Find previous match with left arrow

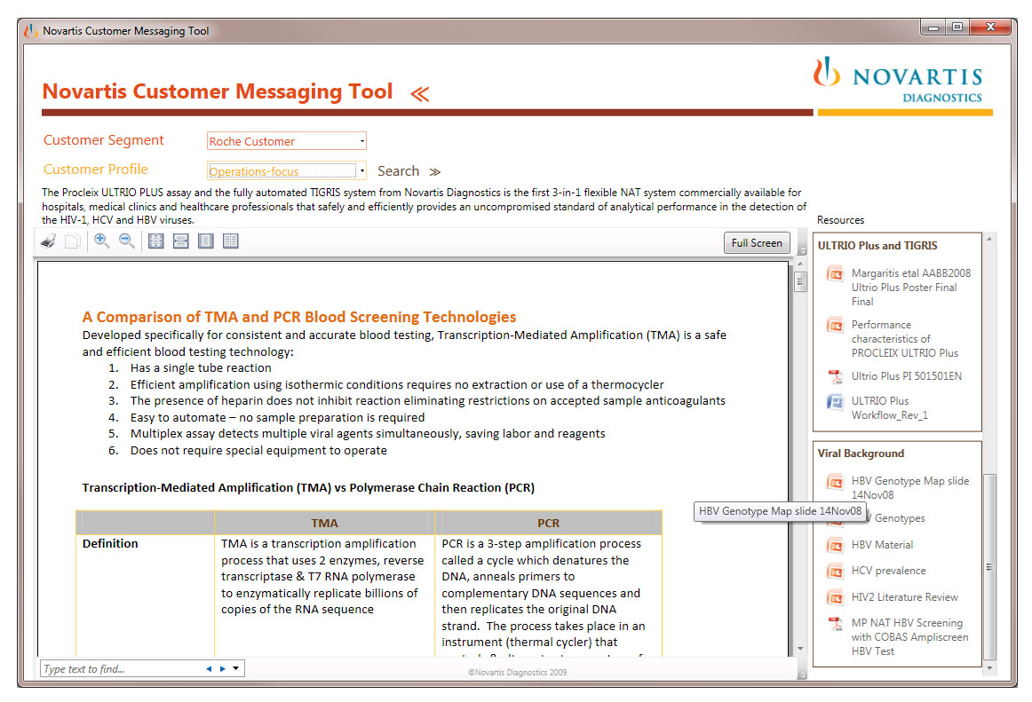(x=209, y=668)
